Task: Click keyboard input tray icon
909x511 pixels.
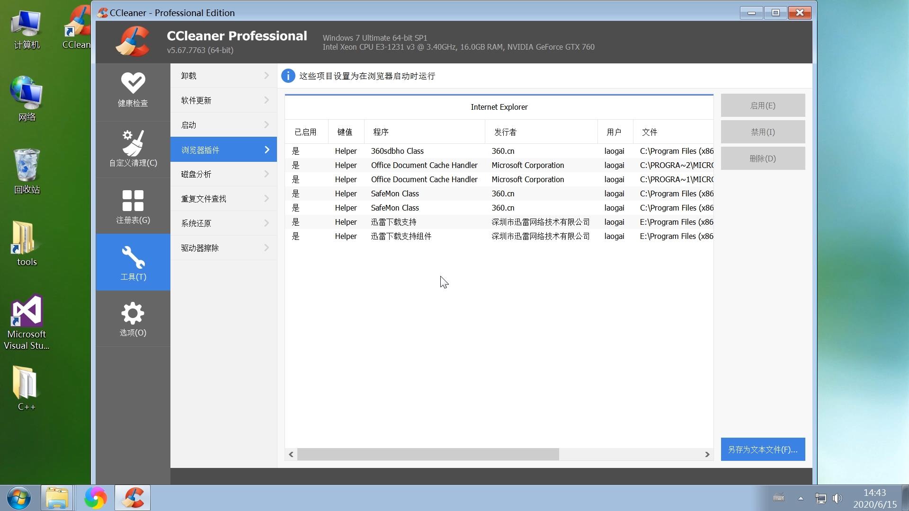Action: pos(779,498)
